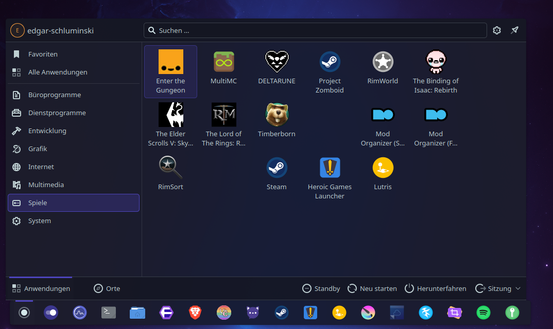Screen dimensions: 553x329
Task: Launch Heroic Games Launcher from the grid
Action: click(x=330, y=177)
